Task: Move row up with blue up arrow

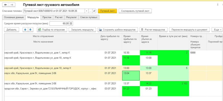Action: point(25,30)
